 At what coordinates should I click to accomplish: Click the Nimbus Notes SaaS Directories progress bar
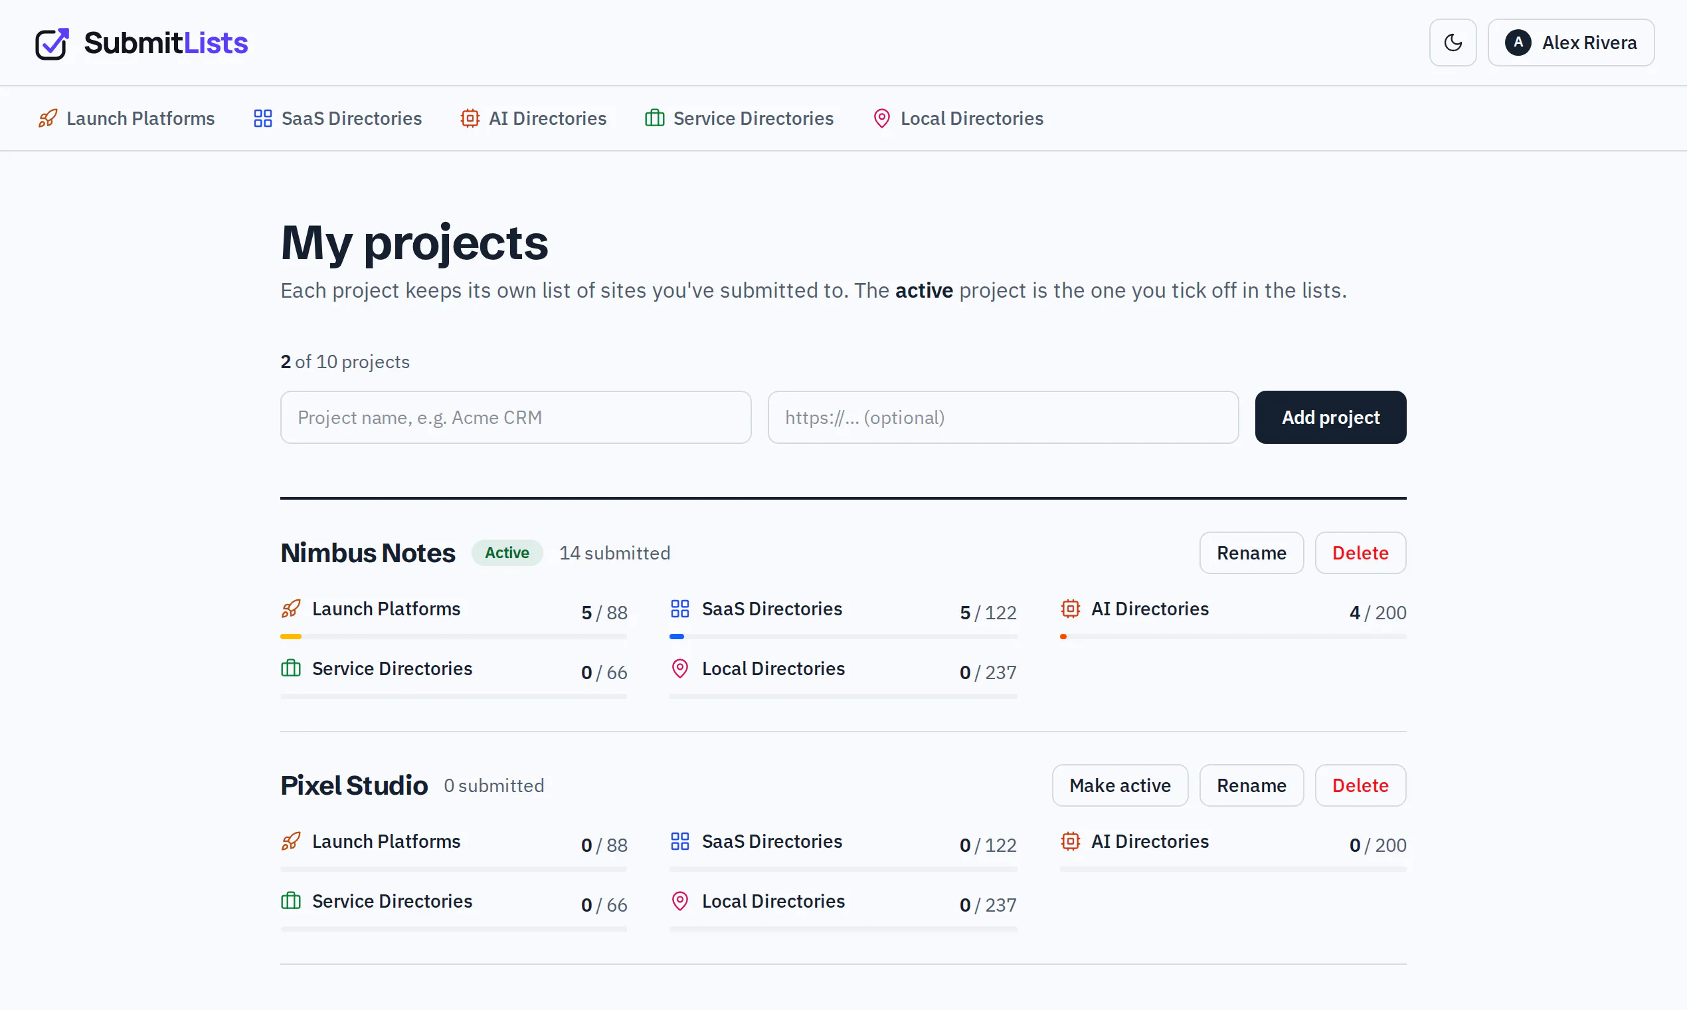pyautogui.click(x=843, y=637)
